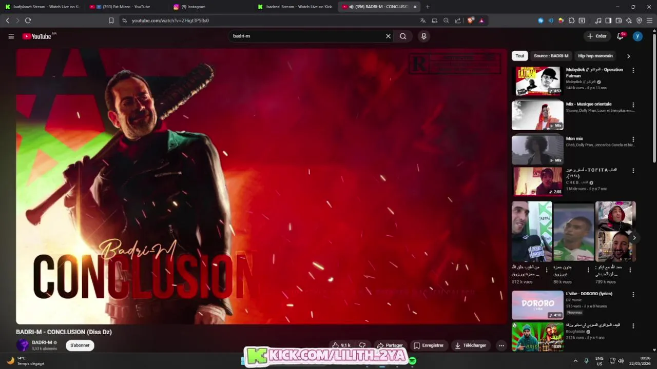Go to the YouTube home logo

37,36
